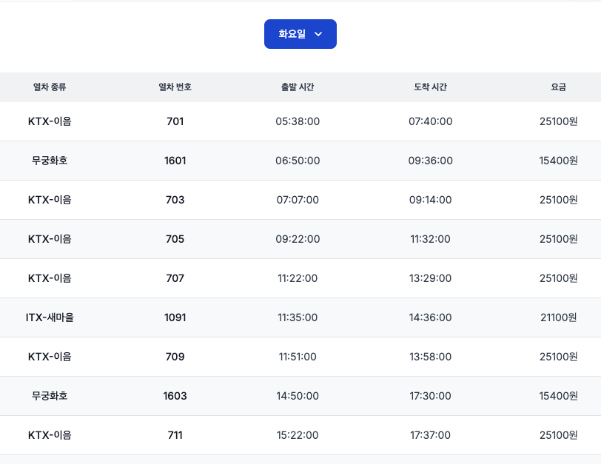Click arrival time 09:36:00

(431, 161)
